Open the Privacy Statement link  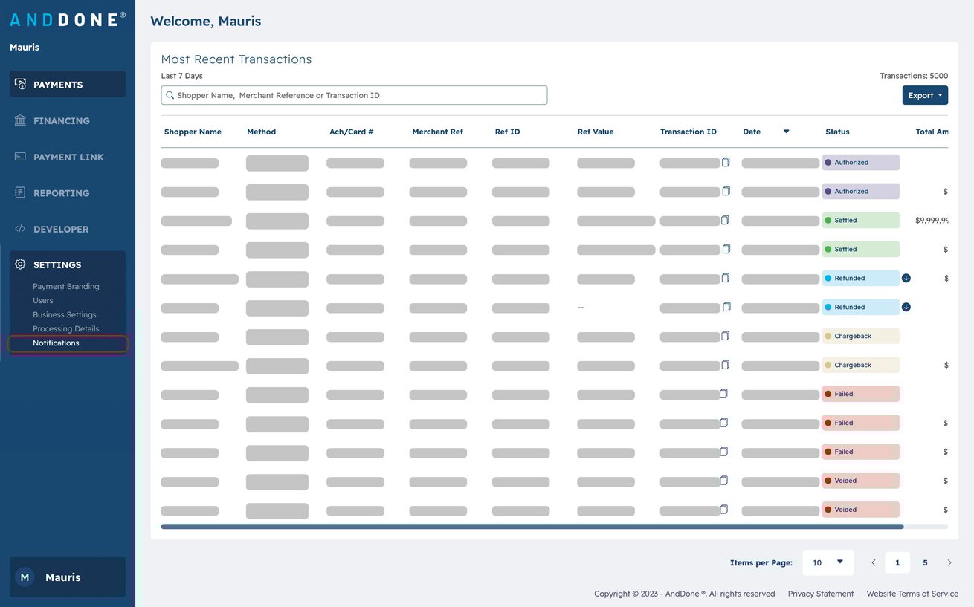[820, 593]
